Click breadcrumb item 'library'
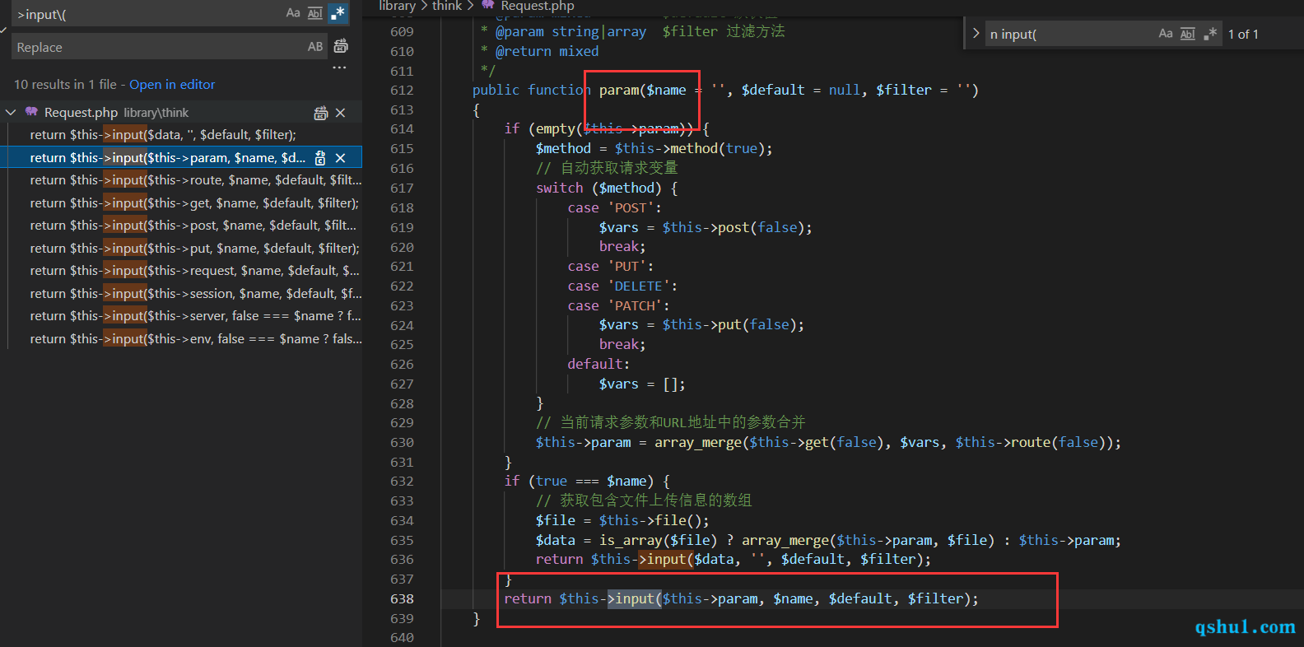This screenshot has width=1304, height=647. (x=397, y=6)
